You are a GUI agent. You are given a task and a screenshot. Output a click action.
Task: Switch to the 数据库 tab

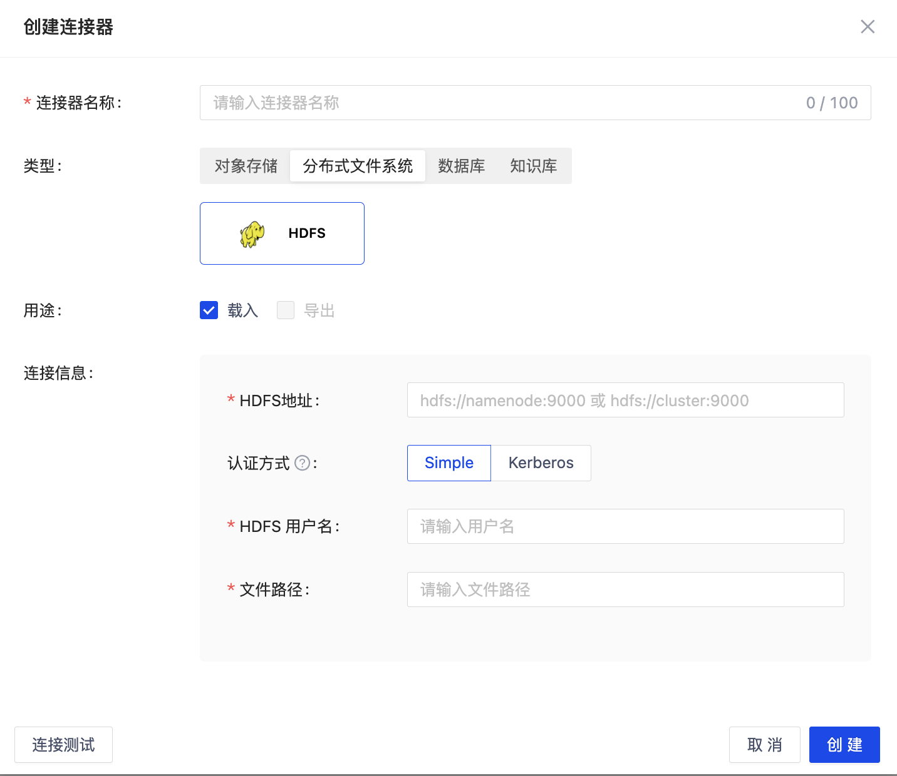[461, 166]
